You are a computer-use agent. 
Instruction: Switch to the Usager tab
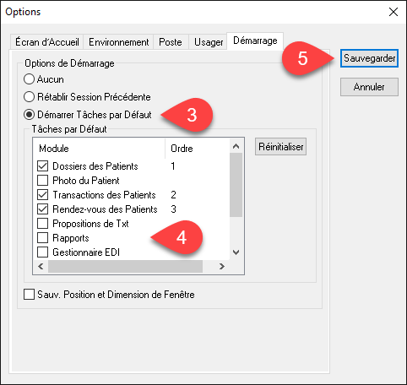click(209, 42)
